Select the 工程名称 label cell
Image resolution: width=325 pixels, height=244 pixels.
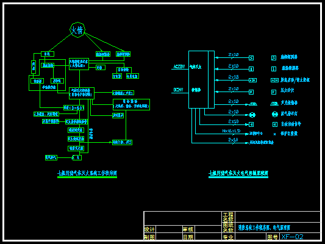228,217
